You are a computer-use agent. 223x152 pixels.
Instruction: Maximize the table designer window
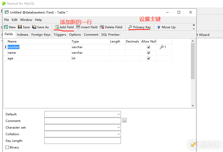coord(179,12)
